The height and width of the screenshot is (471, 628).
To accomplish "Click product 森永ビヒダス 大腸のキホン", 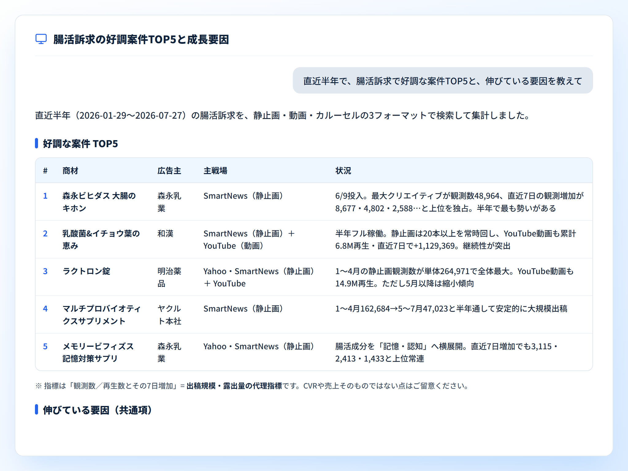I will pos(99,202).
